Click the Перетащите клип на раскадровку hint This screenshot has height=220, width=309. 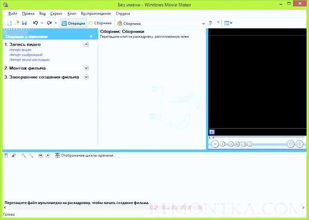(x=145, y=37)
